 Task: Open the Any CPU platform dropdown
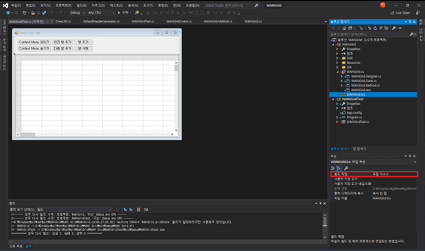[101, 13]
